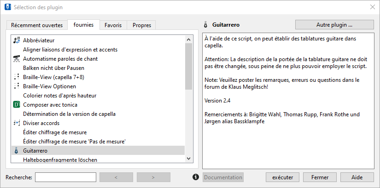Image resolution: width=380 pixels, height=188 pixels.
Task: Switch to the Récemment ouvertes tab
Action: click(x=37, y=25)
